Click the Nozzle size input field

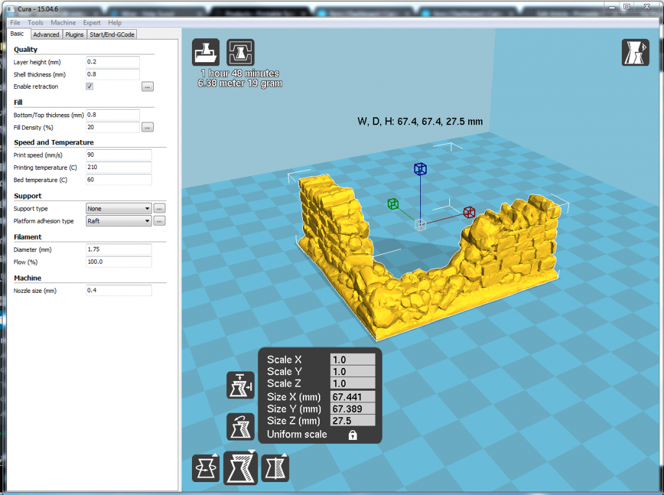[119, 290]
